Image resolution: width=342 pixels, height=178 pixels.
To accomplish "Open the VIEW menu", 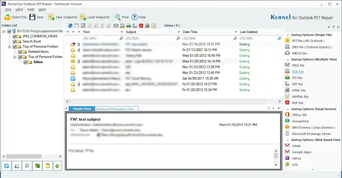I will point(19,10).
